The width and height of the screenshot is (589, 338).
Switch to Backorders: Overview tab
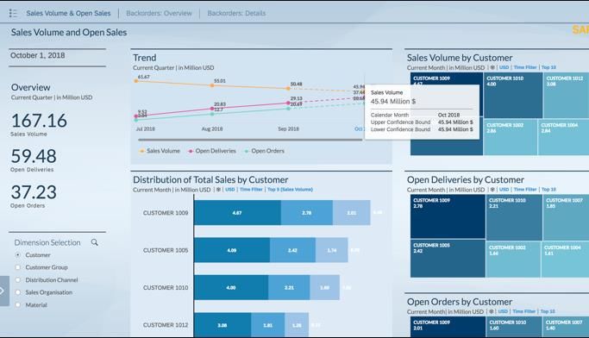click(x=159, y=13)
